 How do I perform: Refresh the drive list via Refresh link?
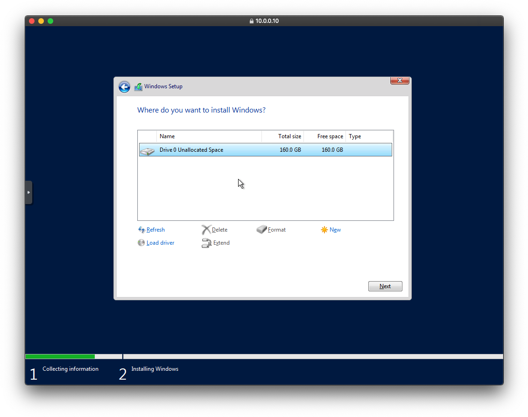pos(155,230)
